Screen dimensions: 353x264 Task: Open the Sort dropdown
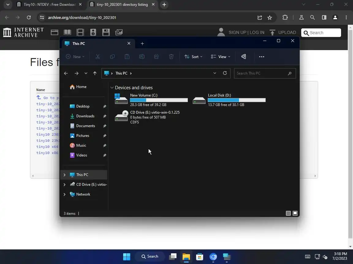(193, 57)
